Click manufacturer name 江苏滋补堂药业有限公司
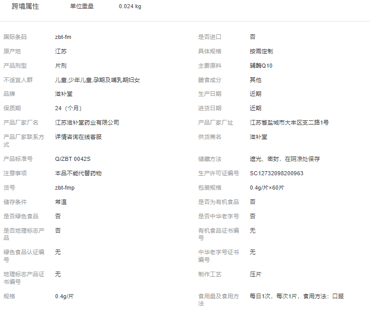Viewport: 370px width, 309px height. [x=87, y=122]
